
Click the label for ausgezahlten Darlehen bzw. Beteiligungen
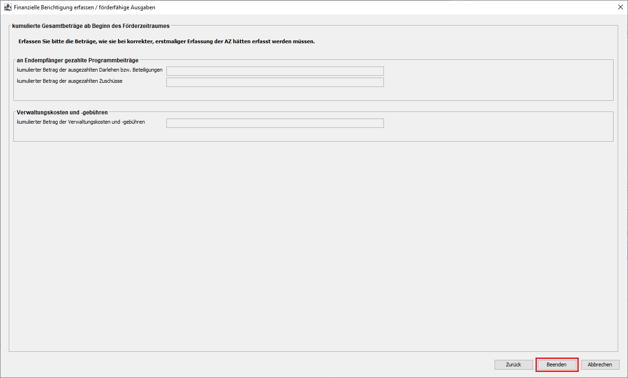(89, 70)
